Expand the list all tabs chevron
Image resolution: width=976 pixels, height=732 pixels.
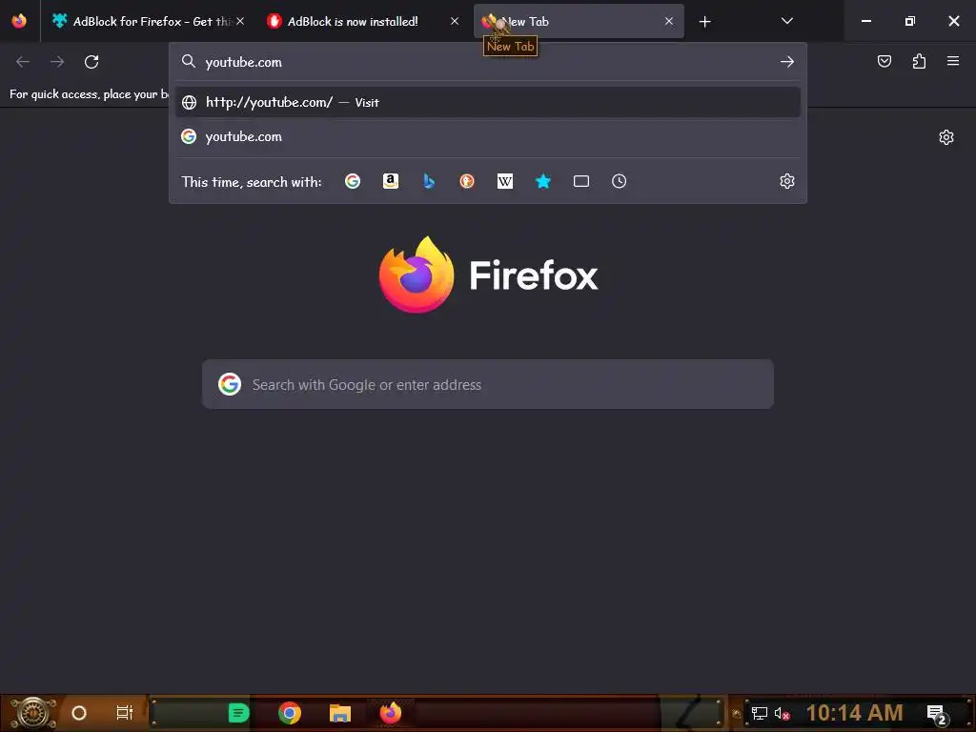coord(786,21)
